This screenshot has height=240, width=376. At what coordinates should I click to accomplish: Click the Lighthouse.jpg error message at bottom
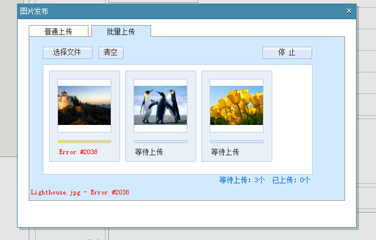click(80, 192)
